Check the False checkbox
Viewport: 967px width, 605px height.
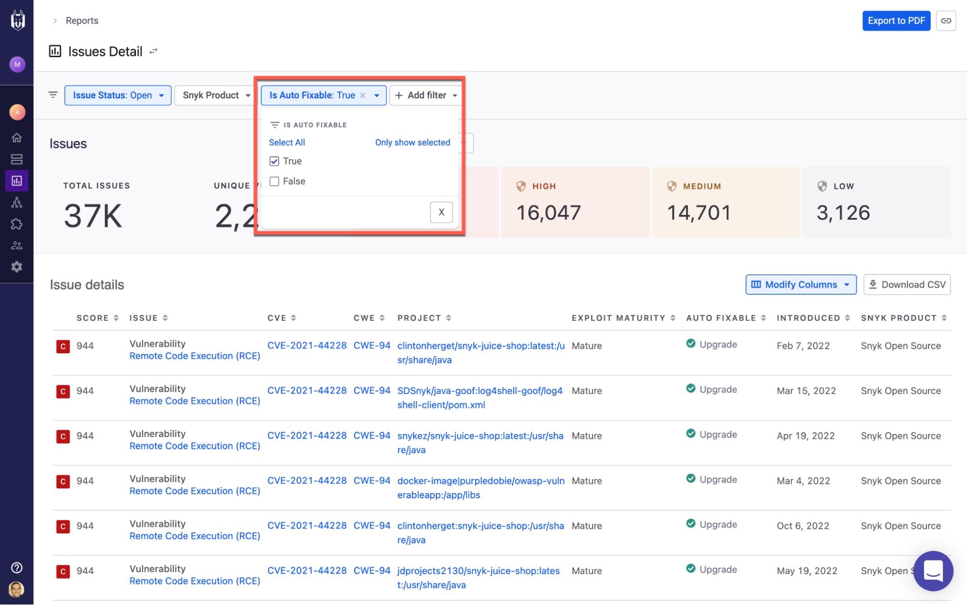[274, 181]
